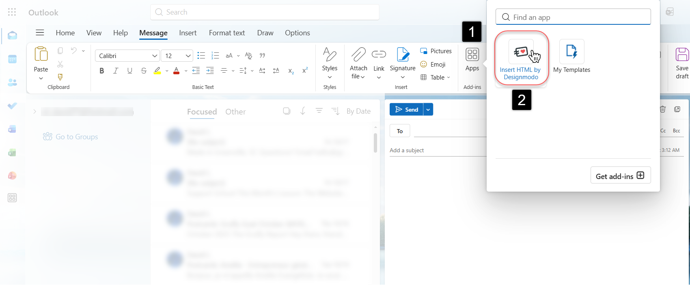Select Insert HTML by Designmodo add-in
This screenshot has width=690, height=285.
point(520,59)
